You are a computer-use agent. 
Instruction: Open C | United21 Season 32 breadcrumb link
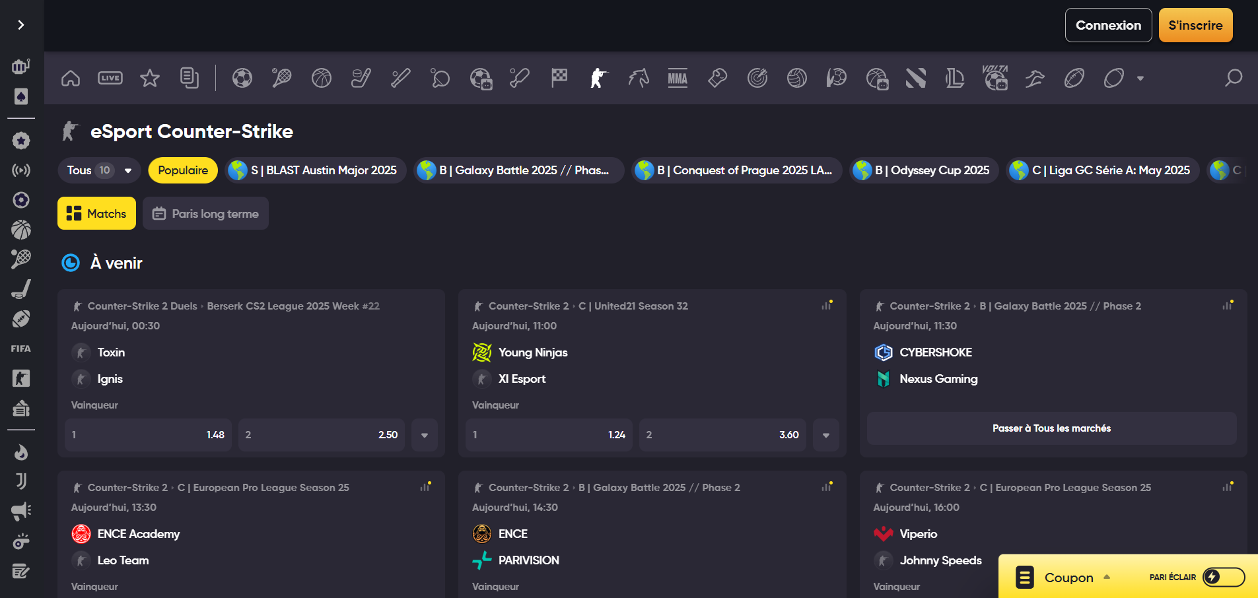coord(633,306)
